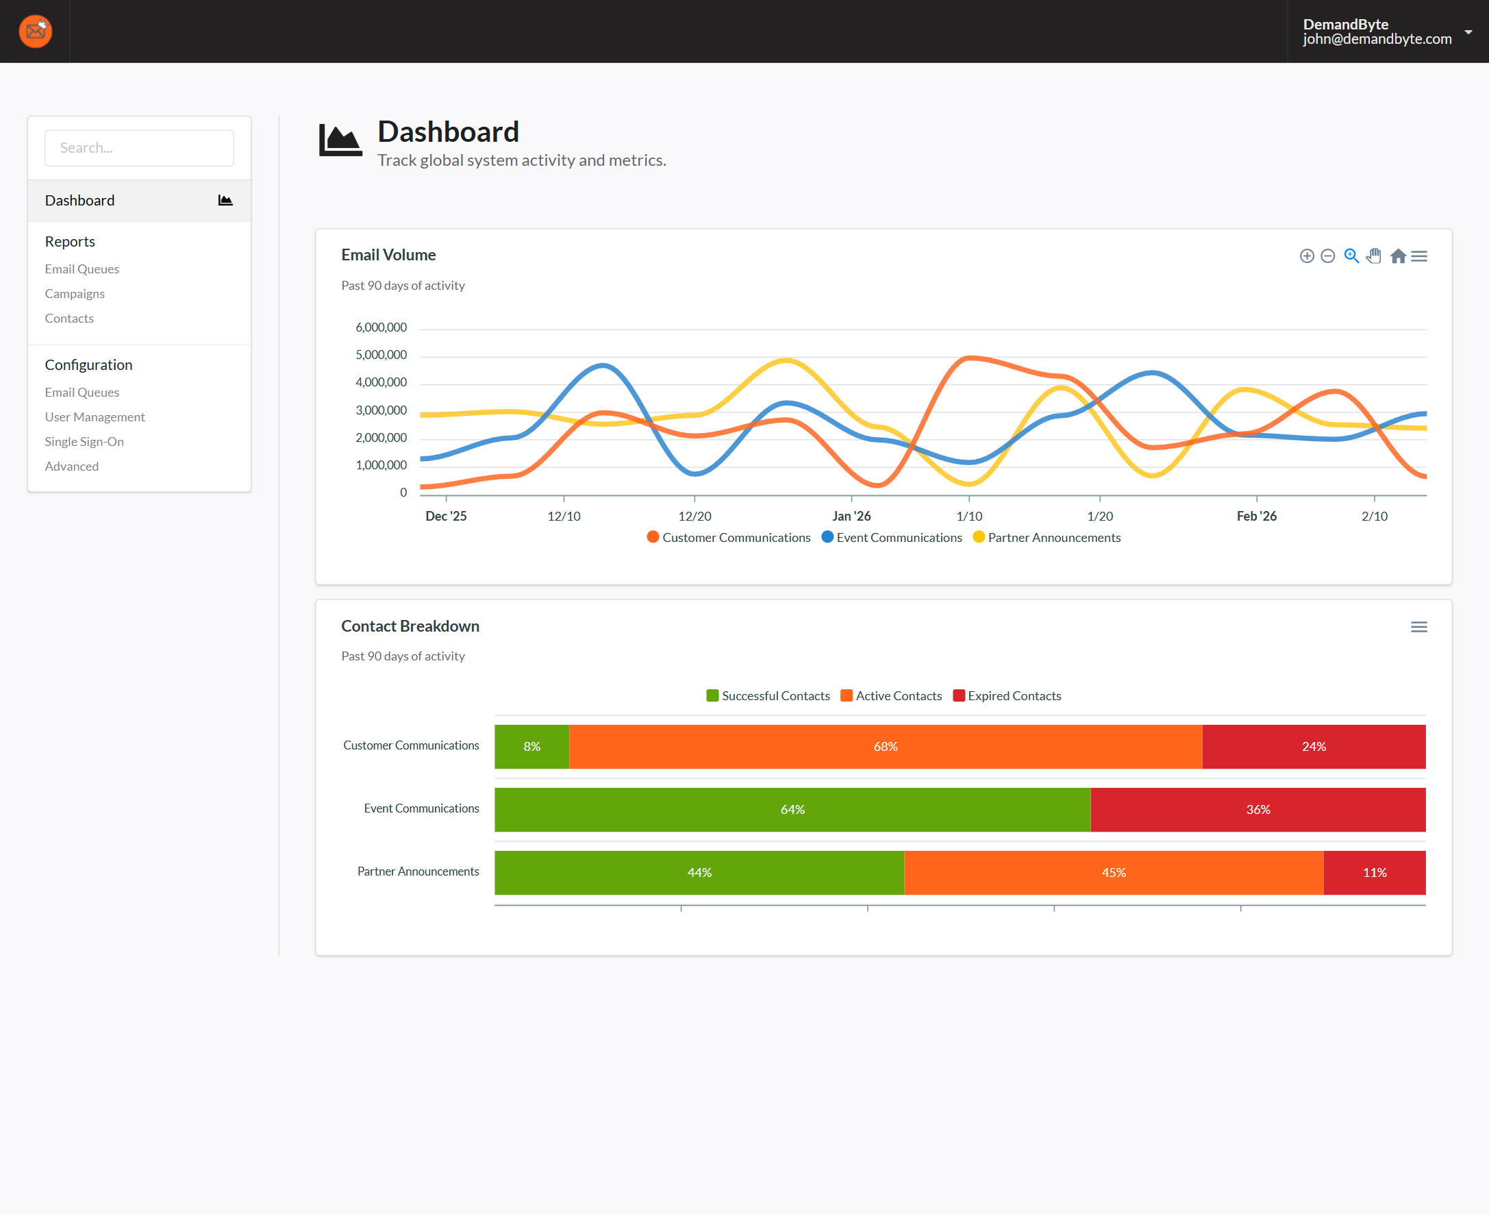Image resolution: width=1489 pixels, height=1214 pixels.
Task: Go to Single Sign-On configuration
Action: [84, 441]
